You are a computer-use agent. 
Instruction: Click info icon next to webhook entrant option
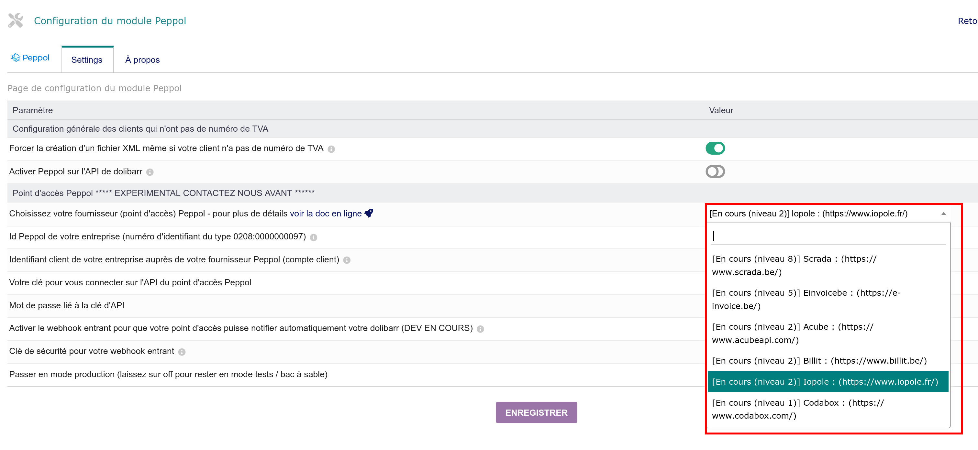(x=480, y=329)
